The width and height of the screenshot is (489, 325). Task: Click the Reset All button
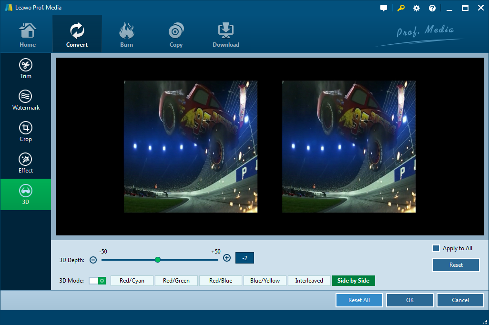(359, 300)
